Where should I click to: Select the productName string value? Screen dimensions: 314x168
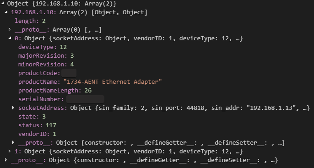[x=113, y=81]
